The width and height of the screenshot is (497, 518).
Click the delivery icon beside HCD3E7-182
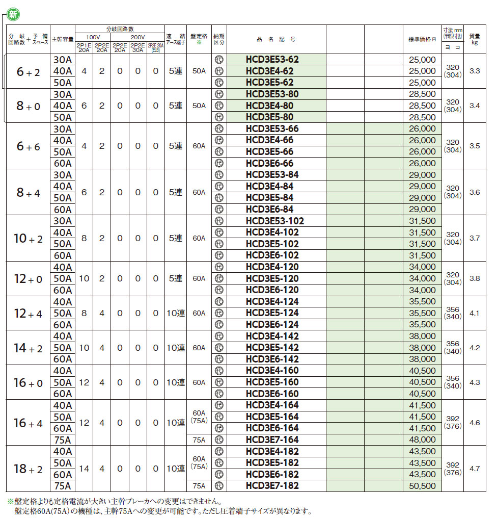pos(219,486)
